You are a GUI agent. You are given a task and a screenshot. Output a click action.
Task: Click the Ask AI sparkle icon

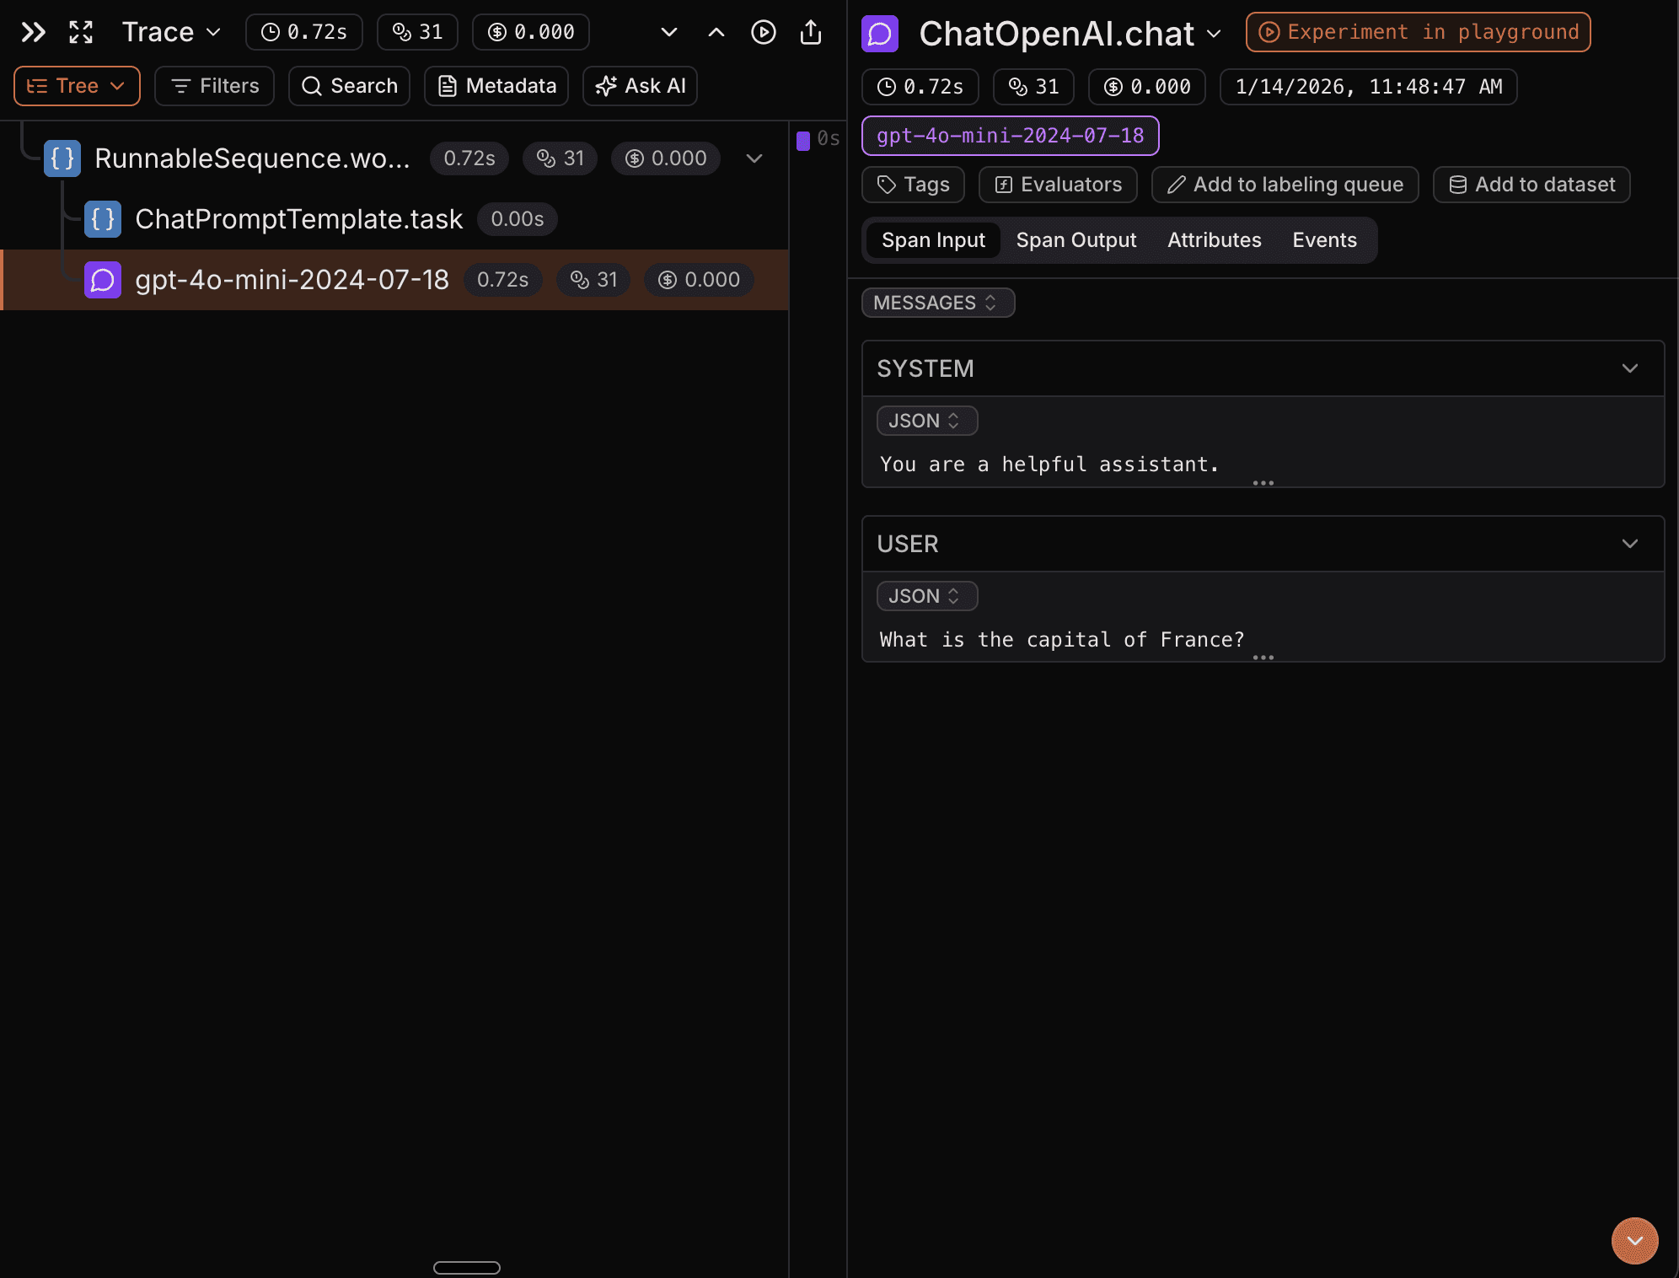[606, 85]
